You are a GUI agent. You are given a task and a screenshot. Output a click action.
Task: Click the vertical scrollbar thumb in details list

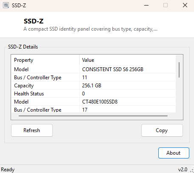(x=179, y=70)
